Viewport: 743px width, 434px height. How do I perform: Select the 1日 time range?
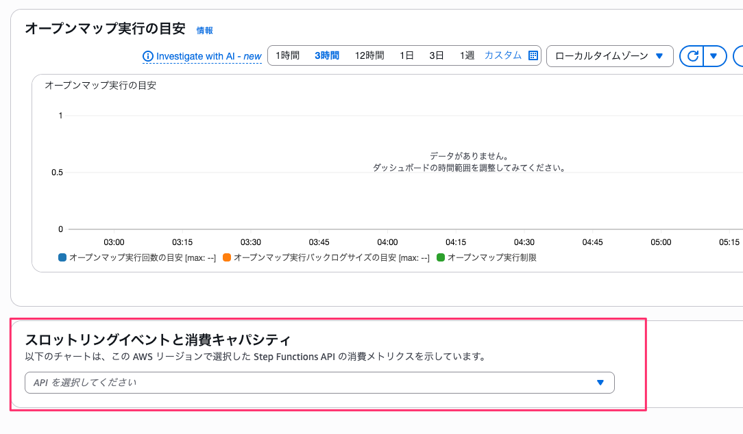406,55
